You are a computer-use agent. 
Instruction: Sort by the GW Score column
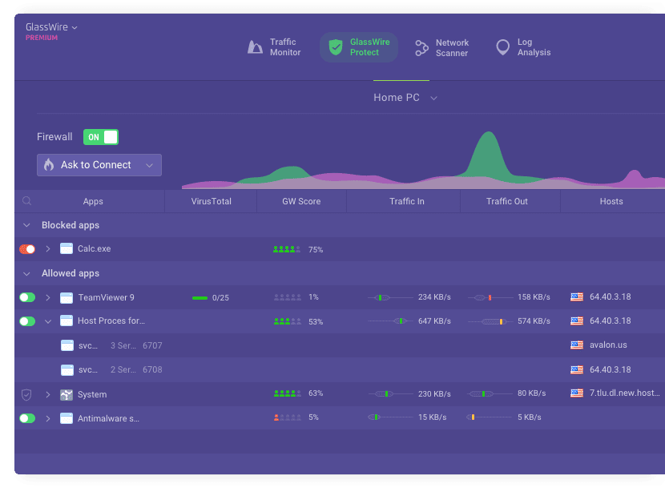tap(301, 201)
